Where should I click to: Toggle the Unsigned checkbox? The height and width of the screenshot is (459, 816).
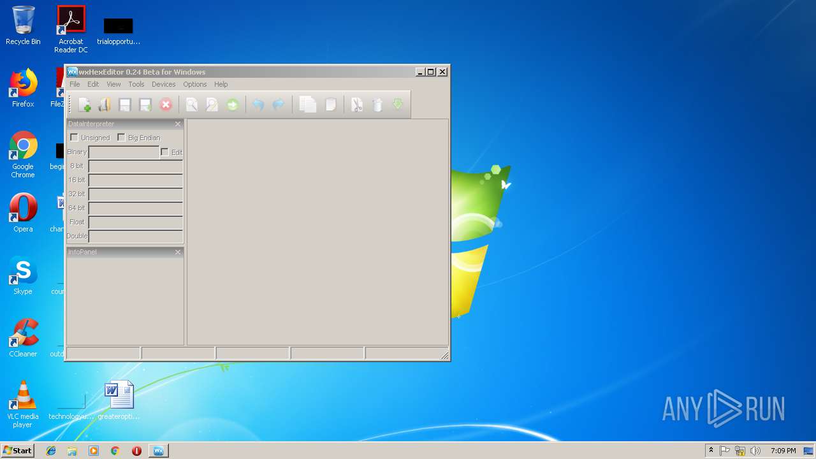[x=74, y=138]
